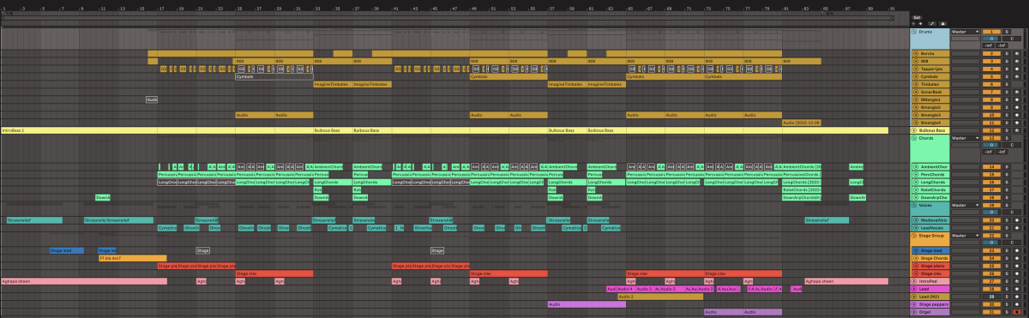Unfold the Tapper'tjes track

pyautogui.click(x=915, y=69)
